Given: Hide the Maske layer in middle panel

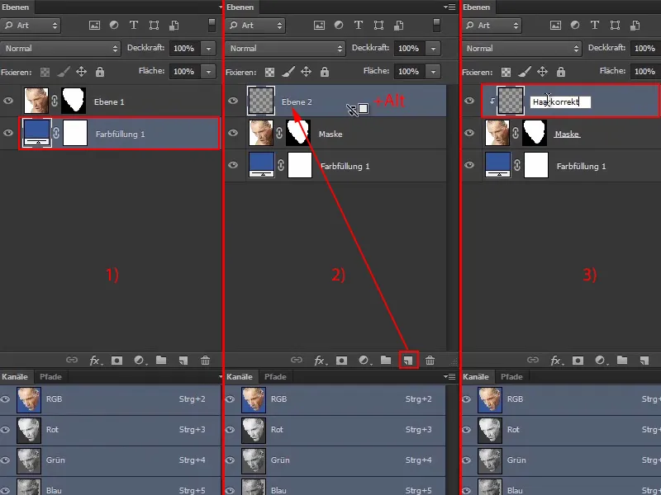Looking at the screenshot, I should coord(233,133).
